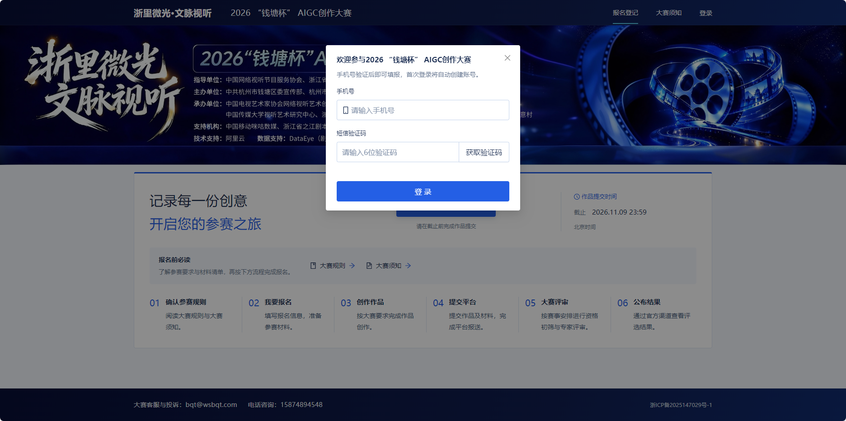Click the 浙ICP备2025147029号-1 footer link
The height and width of the screenshot is (421, 846).
click(681, 405)
